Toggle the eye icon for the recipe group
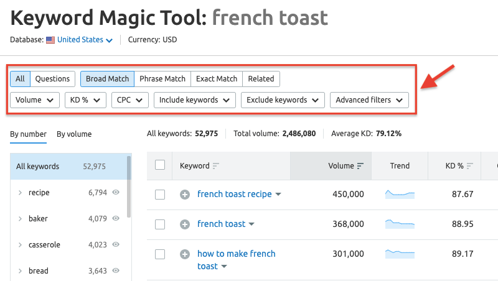Viewport: 498px width, 281px height. 116,192
